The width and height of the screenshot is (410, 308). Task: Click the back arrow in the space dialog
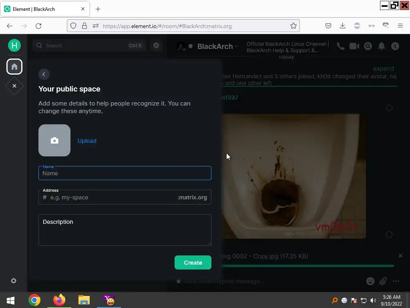point(44,74)
